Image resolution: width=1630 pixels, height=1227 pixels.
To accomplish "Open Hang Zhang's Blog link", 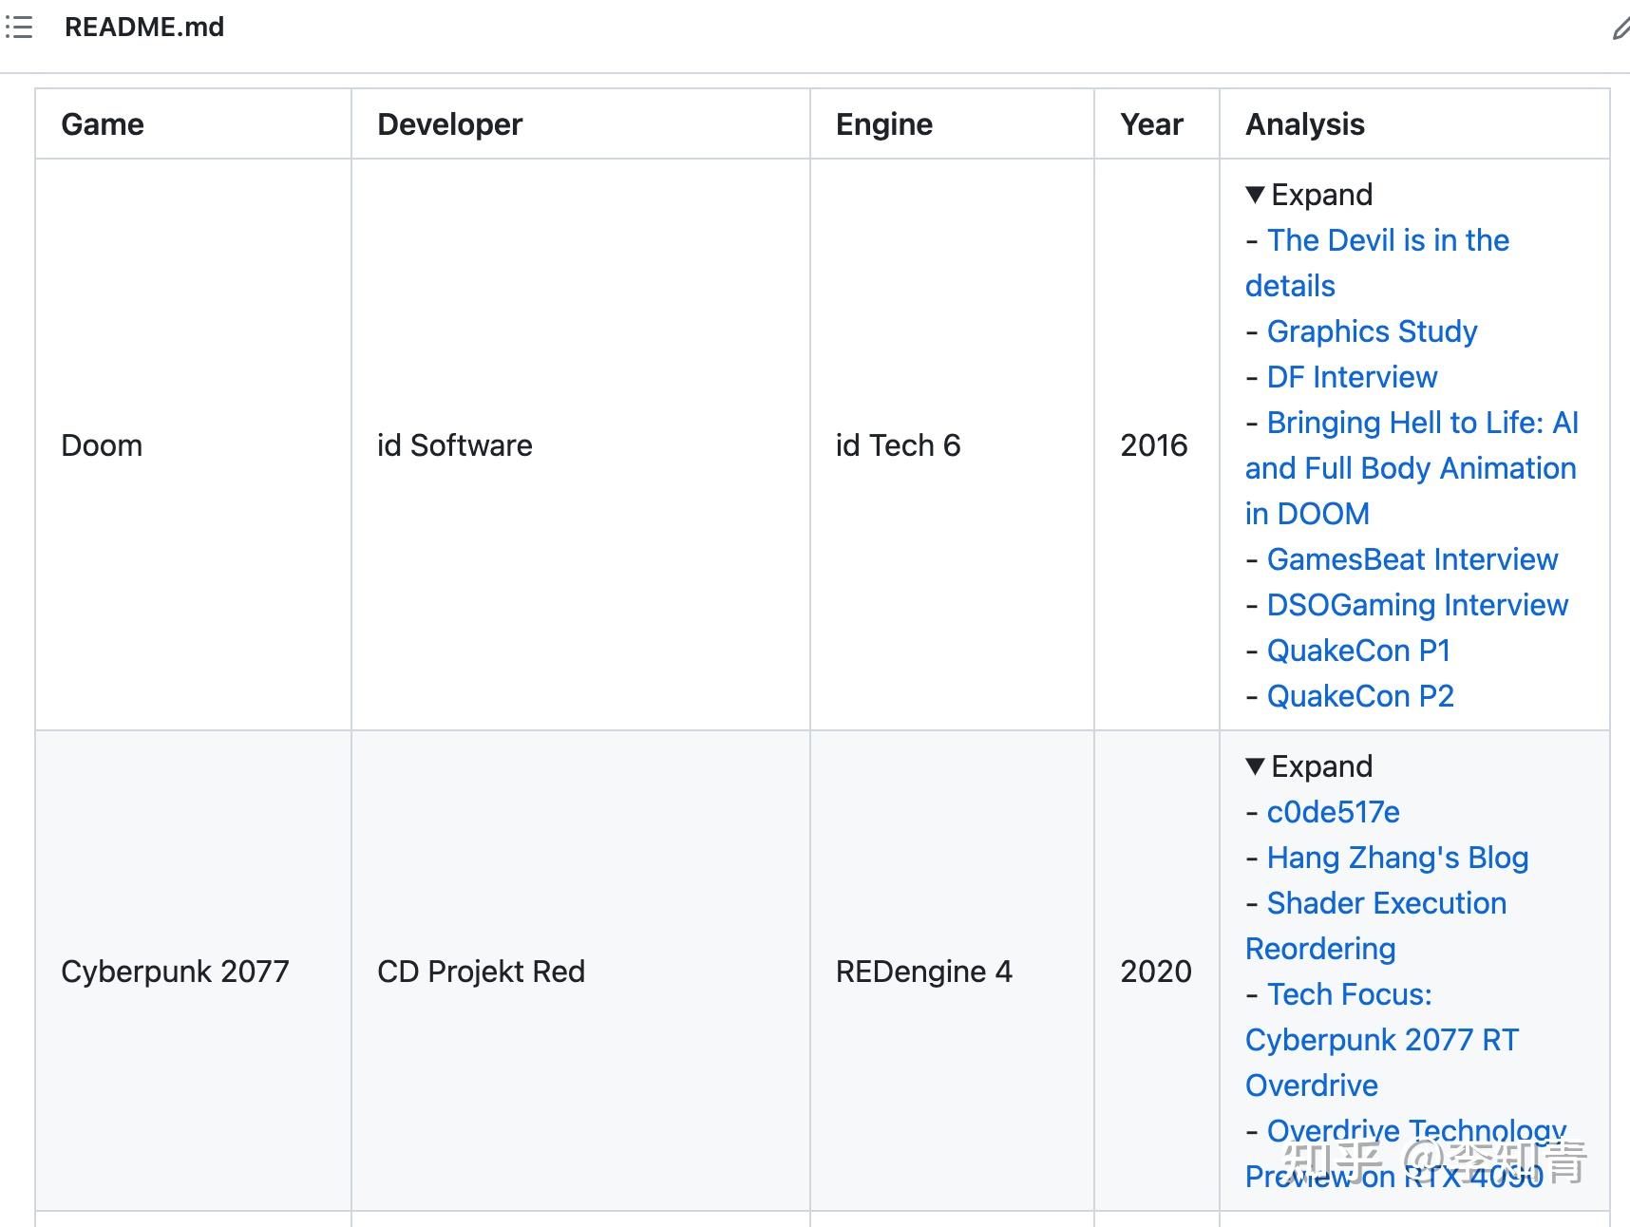I will click(x=1397, y=858).
